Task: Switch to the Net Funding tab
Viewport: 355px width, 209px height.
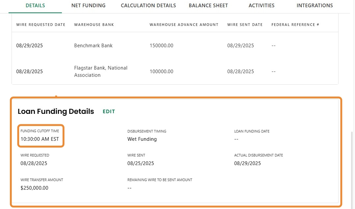Action: [88, 5]
